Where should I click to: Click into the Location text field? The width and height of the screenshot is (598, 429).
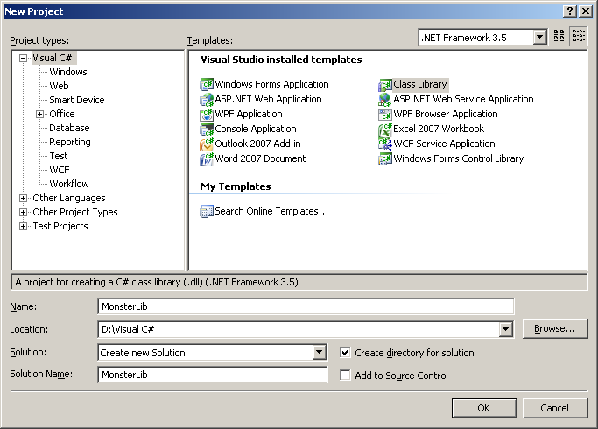pyautogui.click(x=299, y=329)
